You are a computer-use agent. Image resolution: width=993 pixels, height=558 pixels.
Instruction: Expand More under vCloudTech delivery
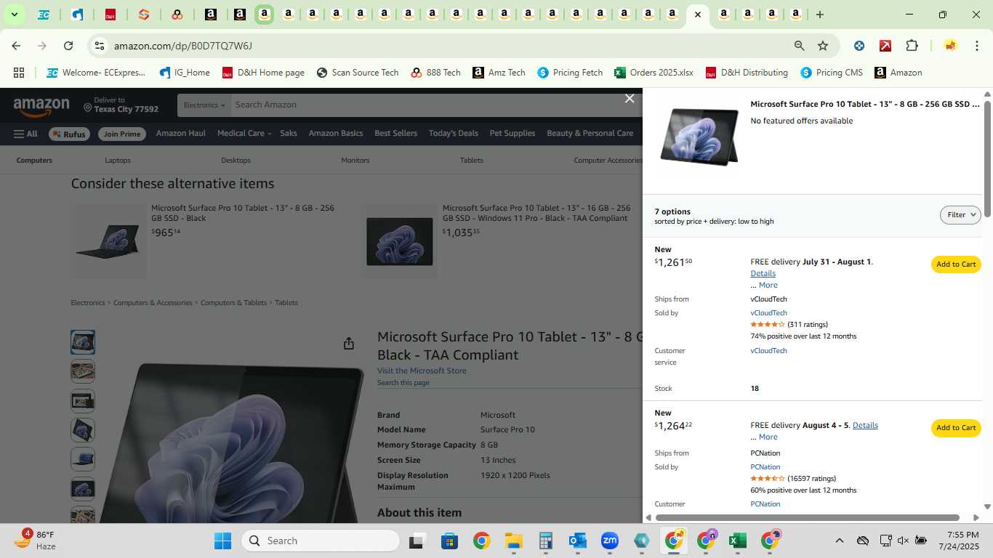(x=768, y=286)
